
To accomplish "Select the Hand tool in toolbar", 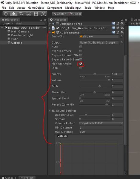I will coord(6,14).
